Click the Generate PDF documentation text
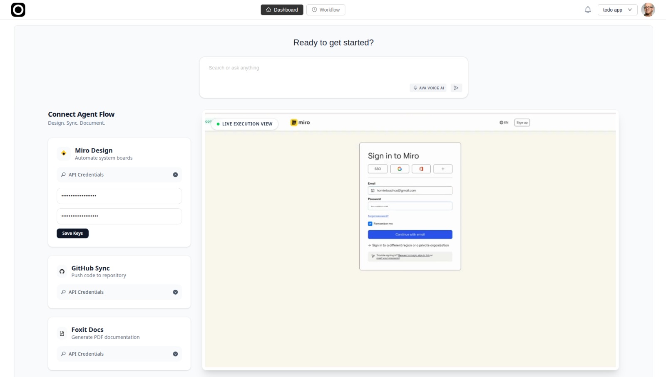 106,337
